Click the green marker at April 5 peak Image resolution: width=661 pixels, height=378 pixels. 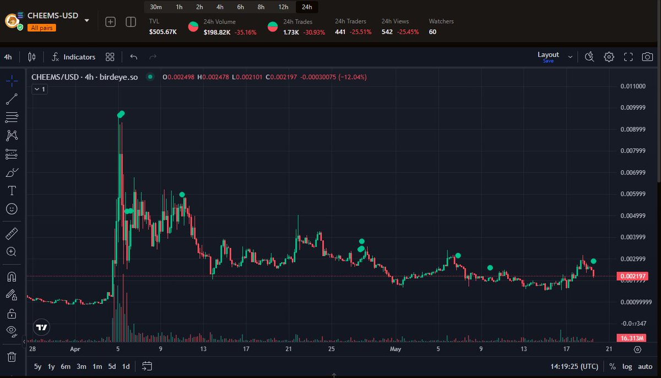[x=121, y=114]
